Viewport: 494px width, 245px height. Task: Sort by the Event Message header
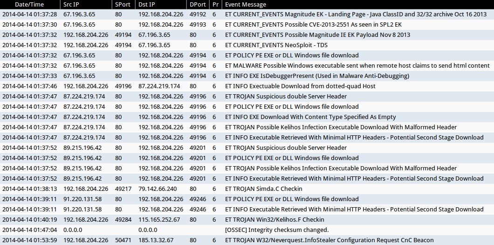pos(245,4)
